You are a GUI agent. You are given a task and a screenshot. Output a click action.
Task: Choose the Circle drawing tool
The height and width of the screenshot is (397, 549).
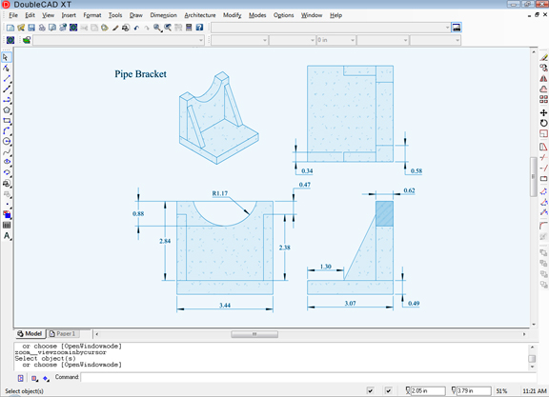[7, 141]
